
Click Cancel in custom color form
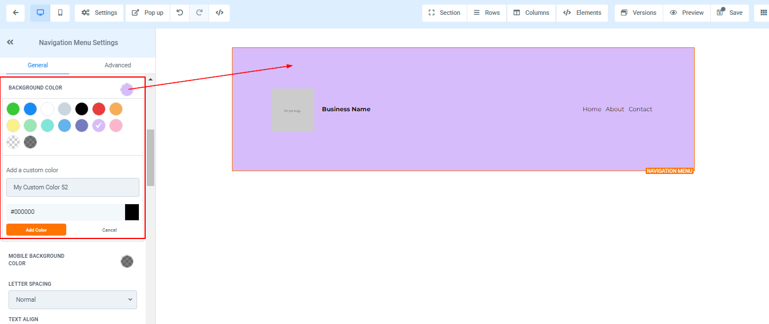[x=109, y=230]
